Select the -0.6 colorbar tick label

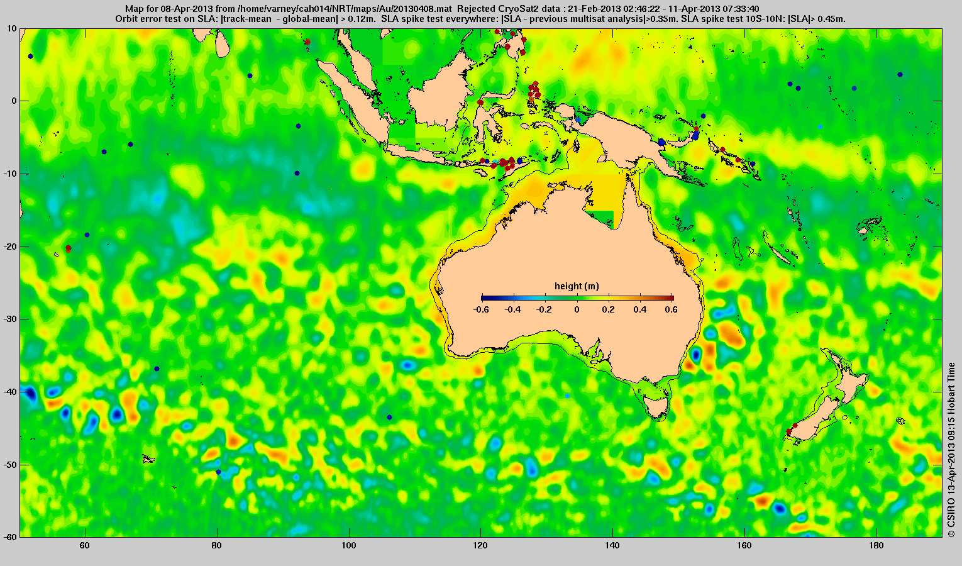pyautogui.click(x=481, y=309)
